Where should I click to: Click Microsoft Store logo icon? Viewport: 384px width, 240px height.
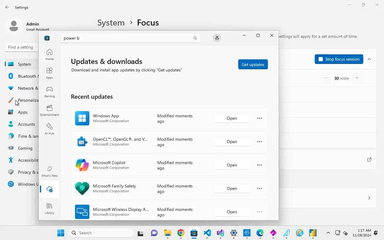coord(47,38)
